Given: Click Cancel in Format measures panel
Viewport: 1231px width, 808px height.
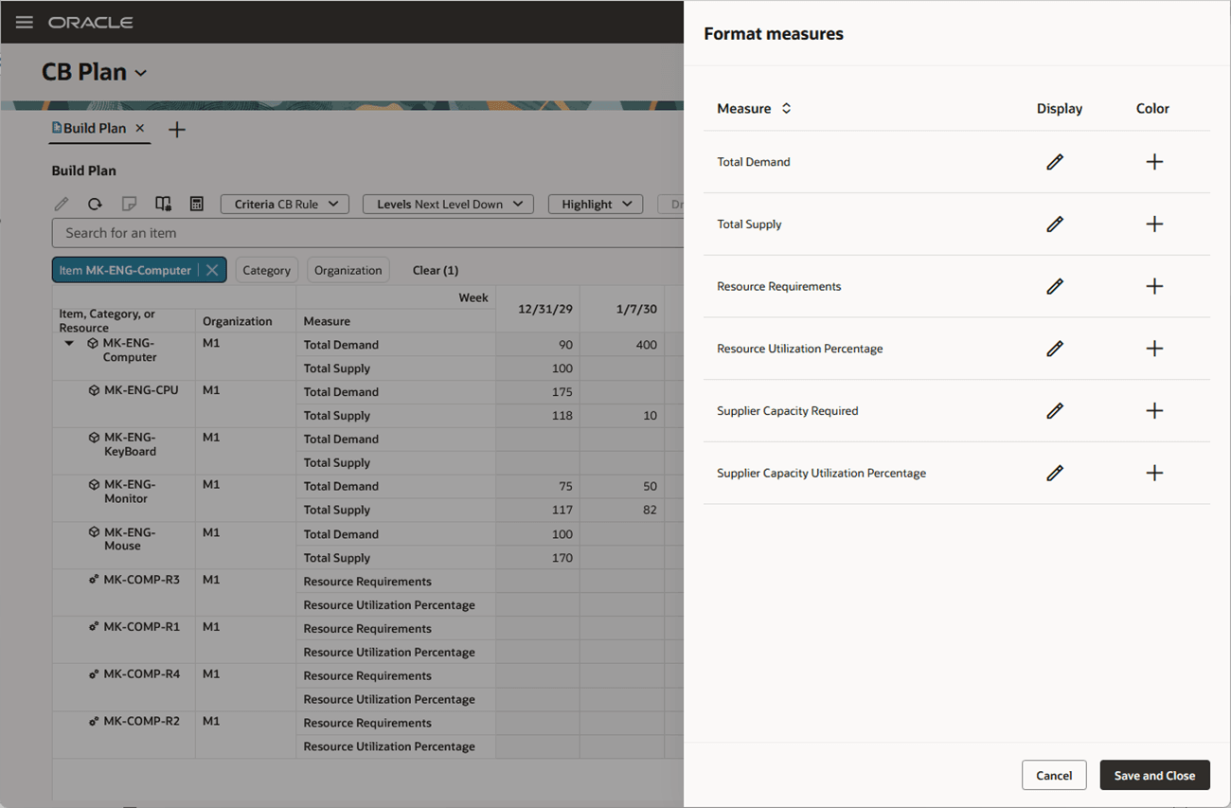Looking at the screenshot, I should click(x=1054, y=775).
